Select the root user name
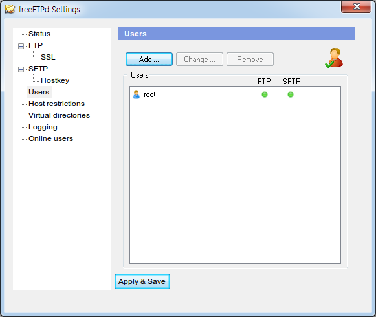This screenshot has width=376, height=317. (x=149, y=94)
